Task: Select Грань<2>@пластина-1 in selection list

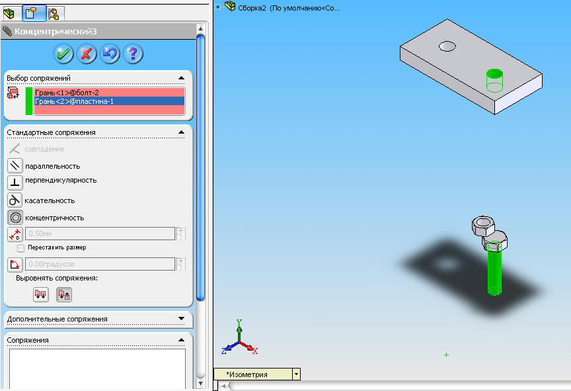Action: coord(109,101)
